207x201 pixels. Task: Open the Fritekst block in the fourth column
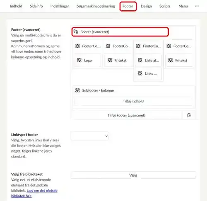click(179, 61)
